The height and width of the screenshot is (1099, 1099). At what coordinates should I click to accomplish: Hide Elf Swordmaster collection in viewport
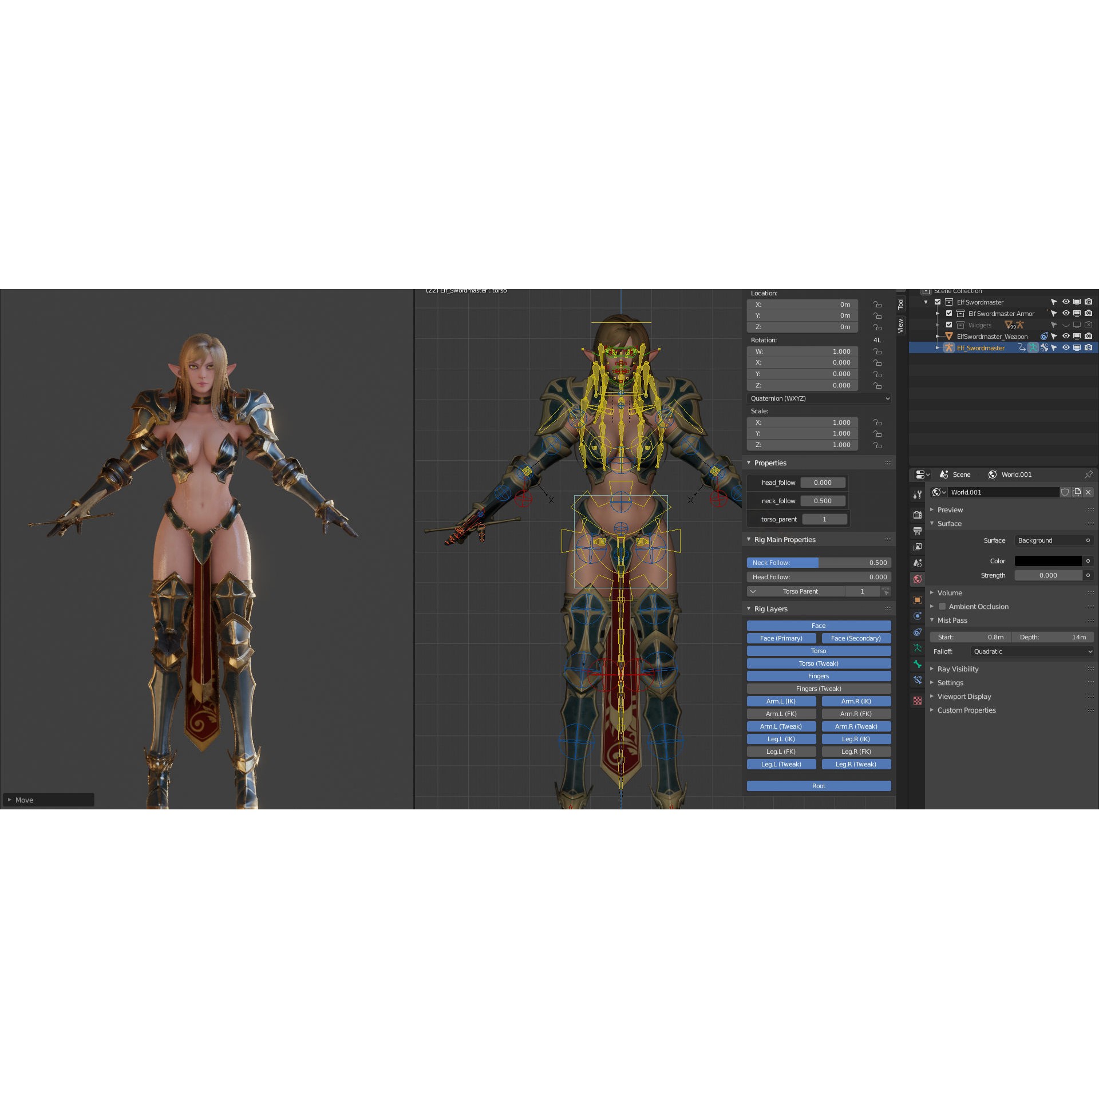pyautogui.click(x=1066, y=302)
